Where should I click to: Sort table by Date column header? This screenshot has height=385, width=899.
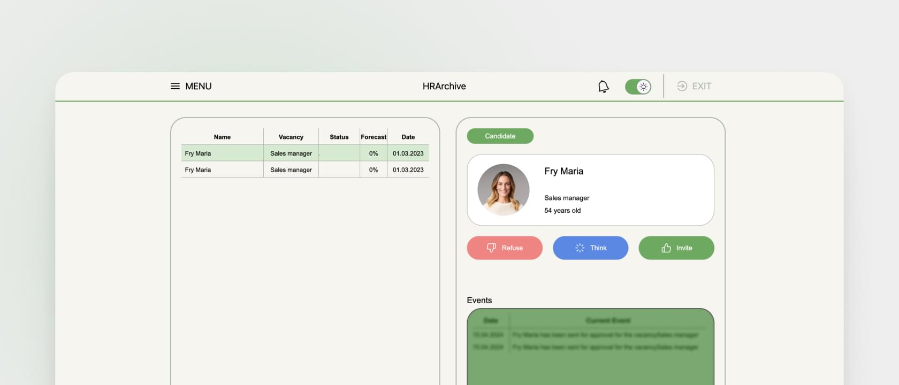click(408, 137)
